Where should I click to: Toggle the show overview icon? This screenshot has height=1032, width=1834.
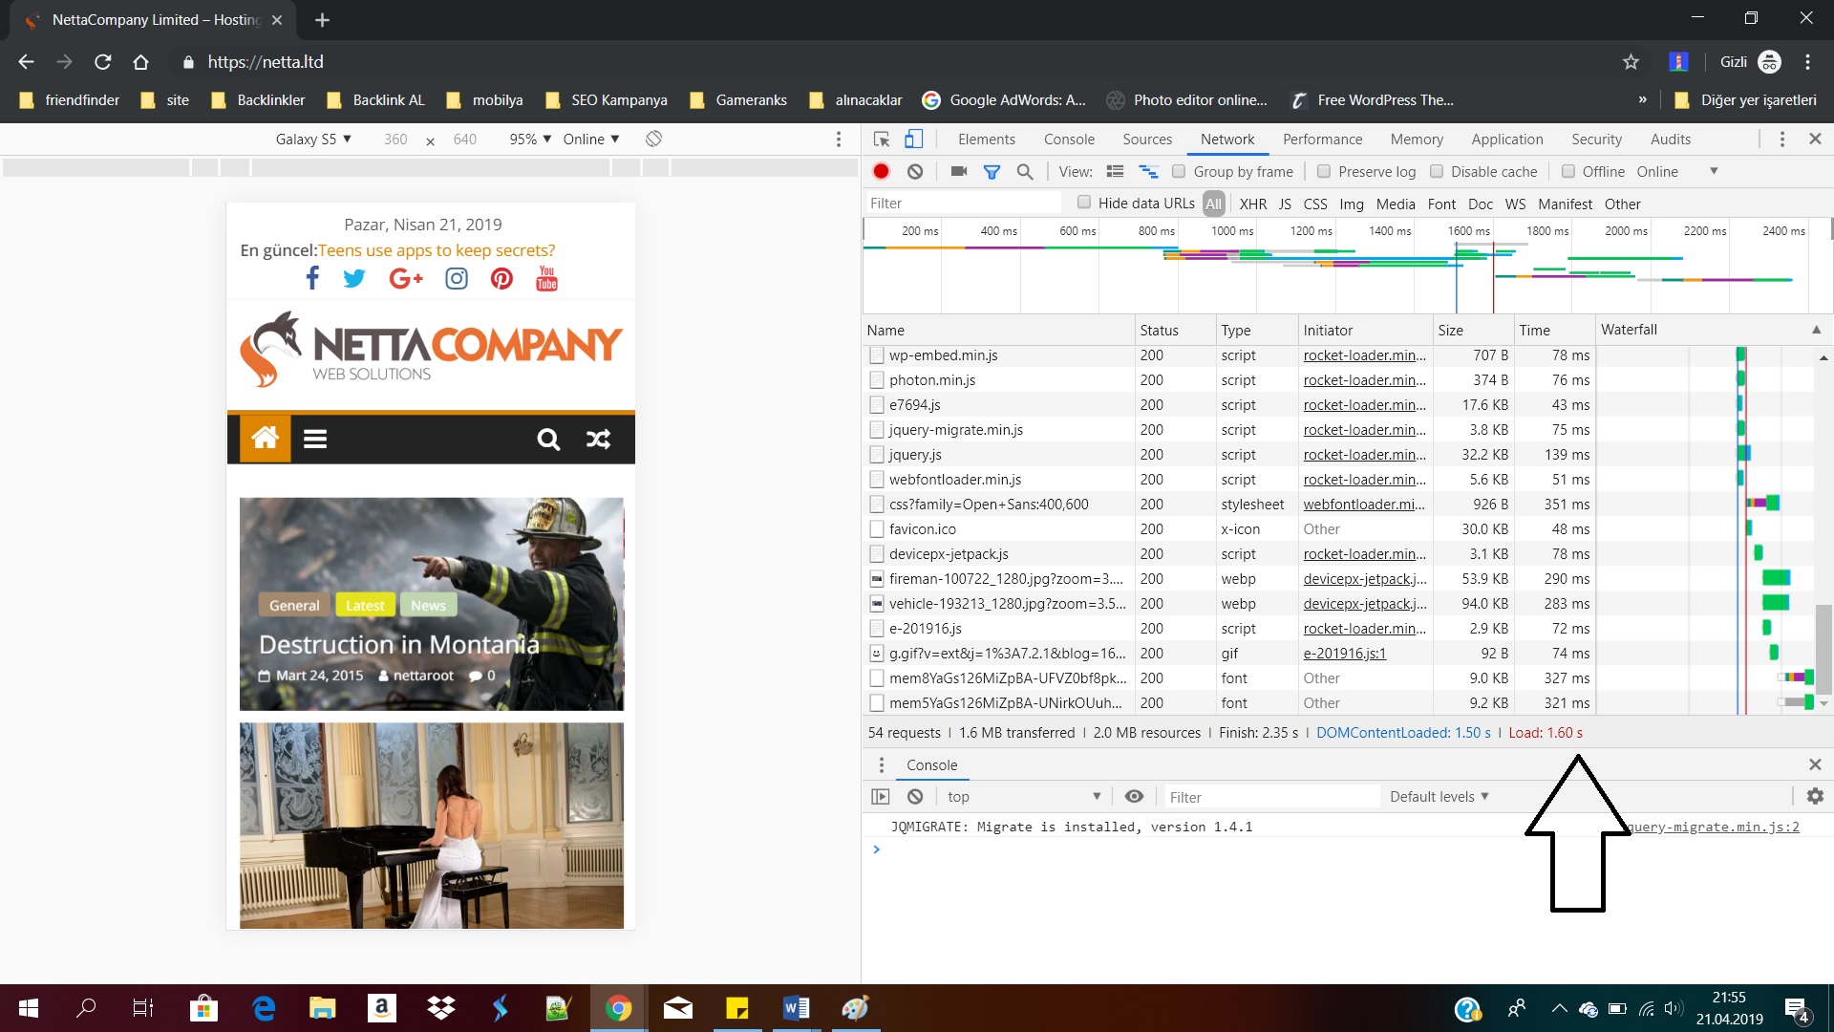click(x=1148, y=172)
